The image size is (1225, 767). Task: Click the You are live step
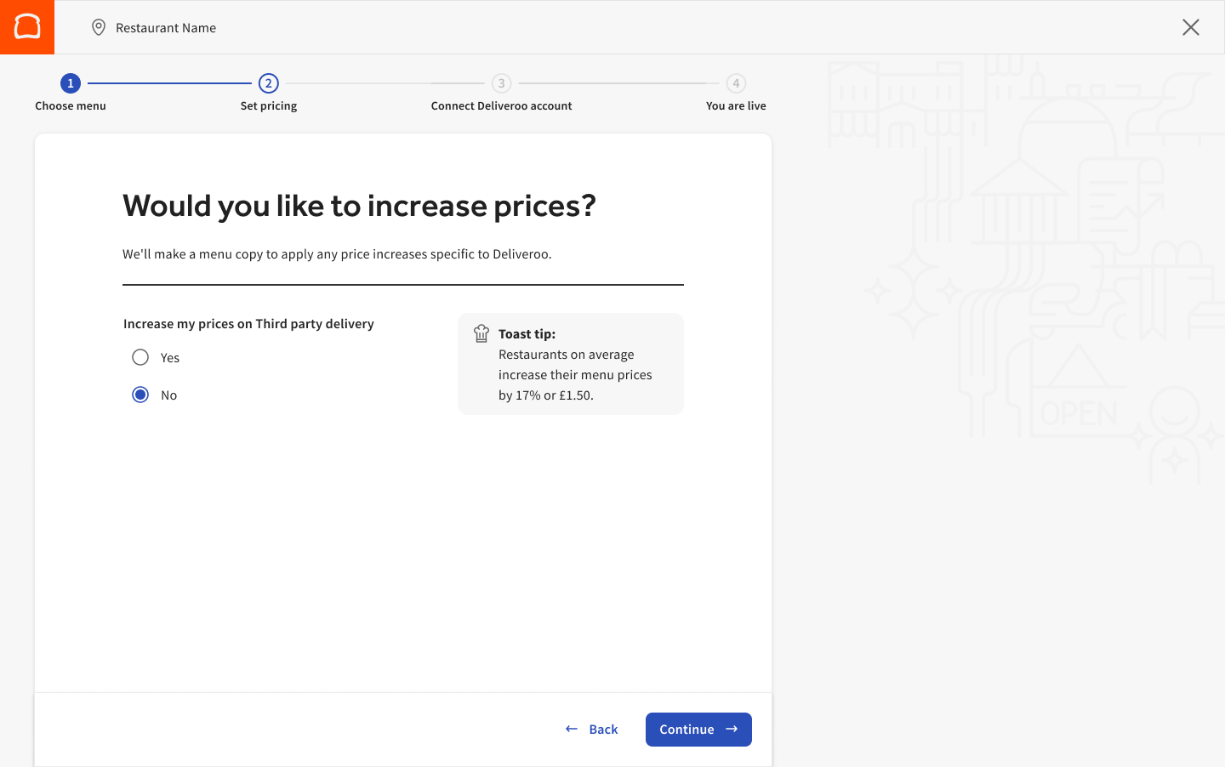736,106
